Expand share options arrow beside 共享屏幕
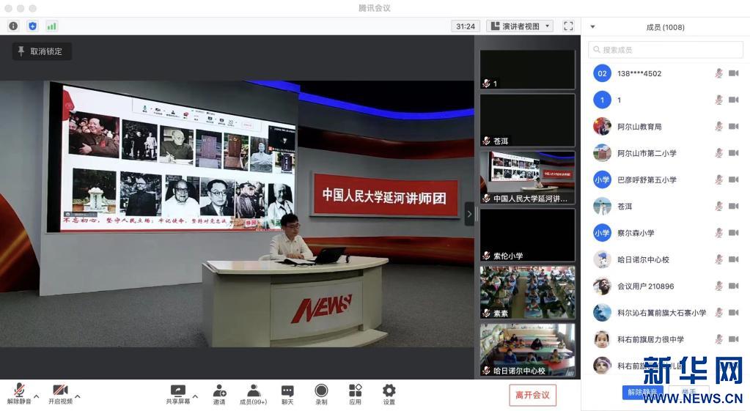The image size is (750, 411). (x=195, y=396)
